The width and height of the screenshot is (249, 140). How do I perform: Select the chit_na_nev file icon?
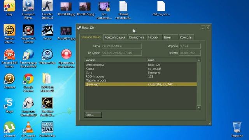(161, 8)
